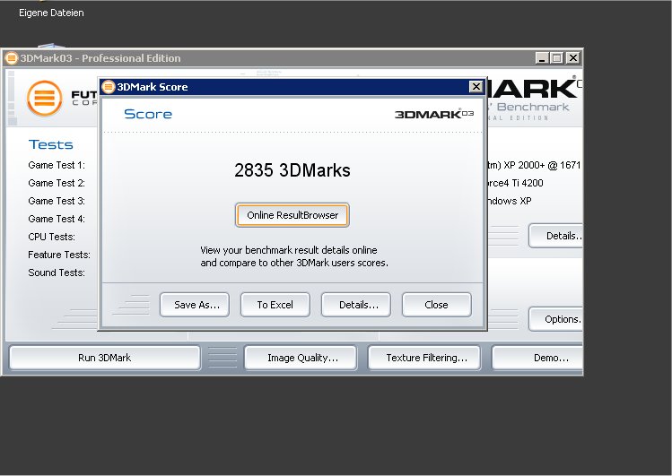
Task: Open Options… in main window
Action: [556, 319]
